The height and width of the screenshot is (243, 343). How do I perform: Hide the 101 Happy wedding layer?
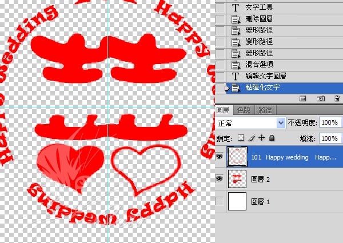click(220, 157)
